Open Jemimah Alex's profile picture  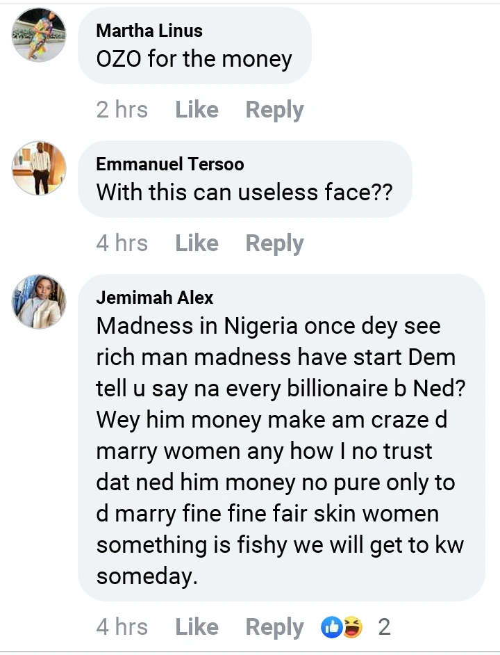tap(39, 302)
